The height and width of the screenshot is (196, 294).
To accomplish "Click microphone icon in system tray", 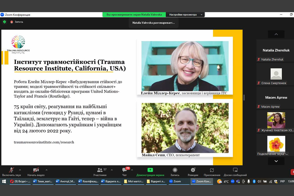I will click(249, 181).
